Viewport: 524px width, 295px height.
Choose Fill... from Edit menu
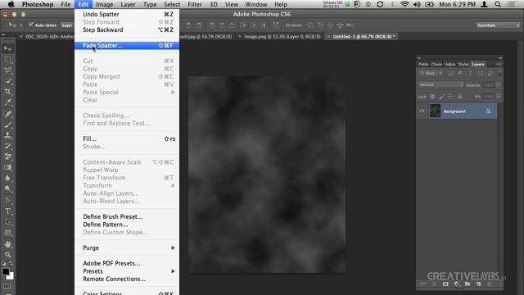pos(127,138)
